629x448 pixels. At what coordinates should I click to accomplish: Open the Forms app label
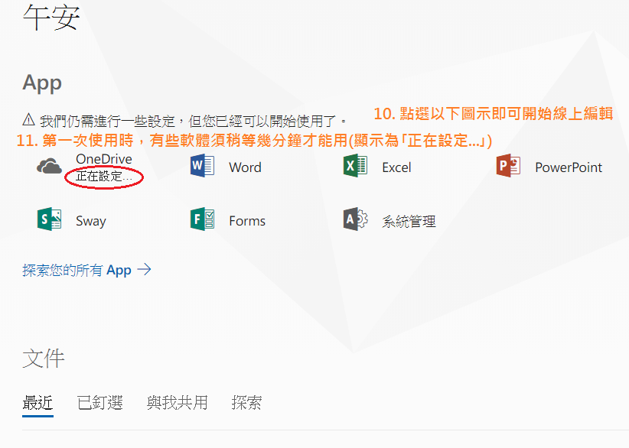point(247,221)
